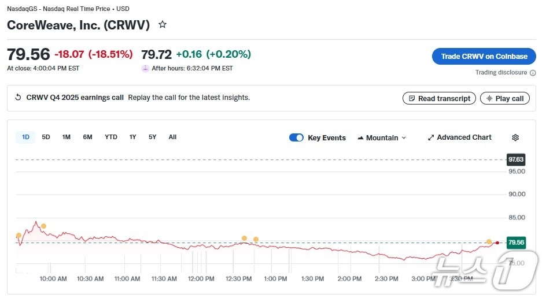
Task: Add CoreWeave to watchlist with star icon
Action: (163, 25)
